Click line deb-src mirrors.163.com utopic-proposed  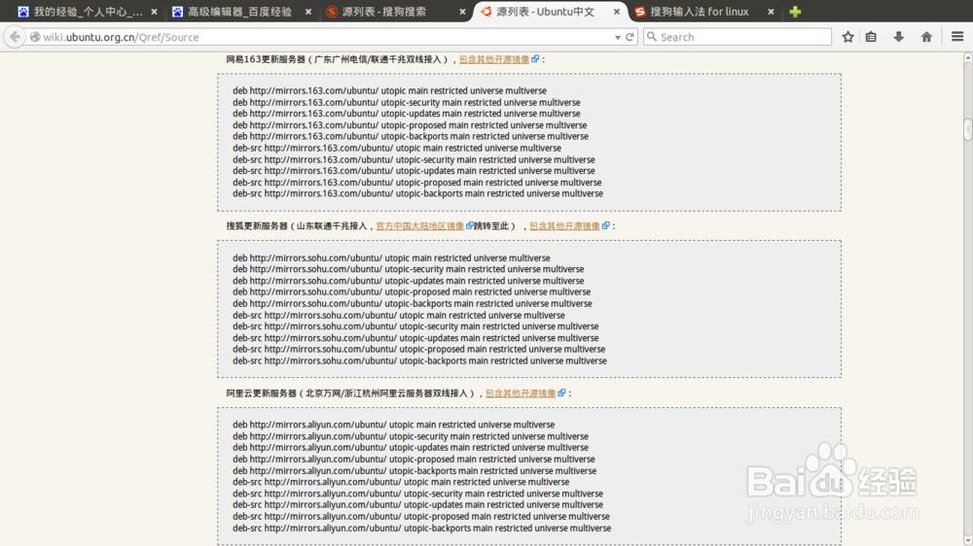[417, 183]
